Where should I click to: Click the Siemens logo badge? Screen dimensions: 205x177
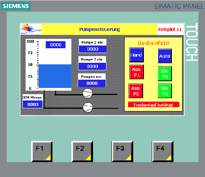click(16, 6)
